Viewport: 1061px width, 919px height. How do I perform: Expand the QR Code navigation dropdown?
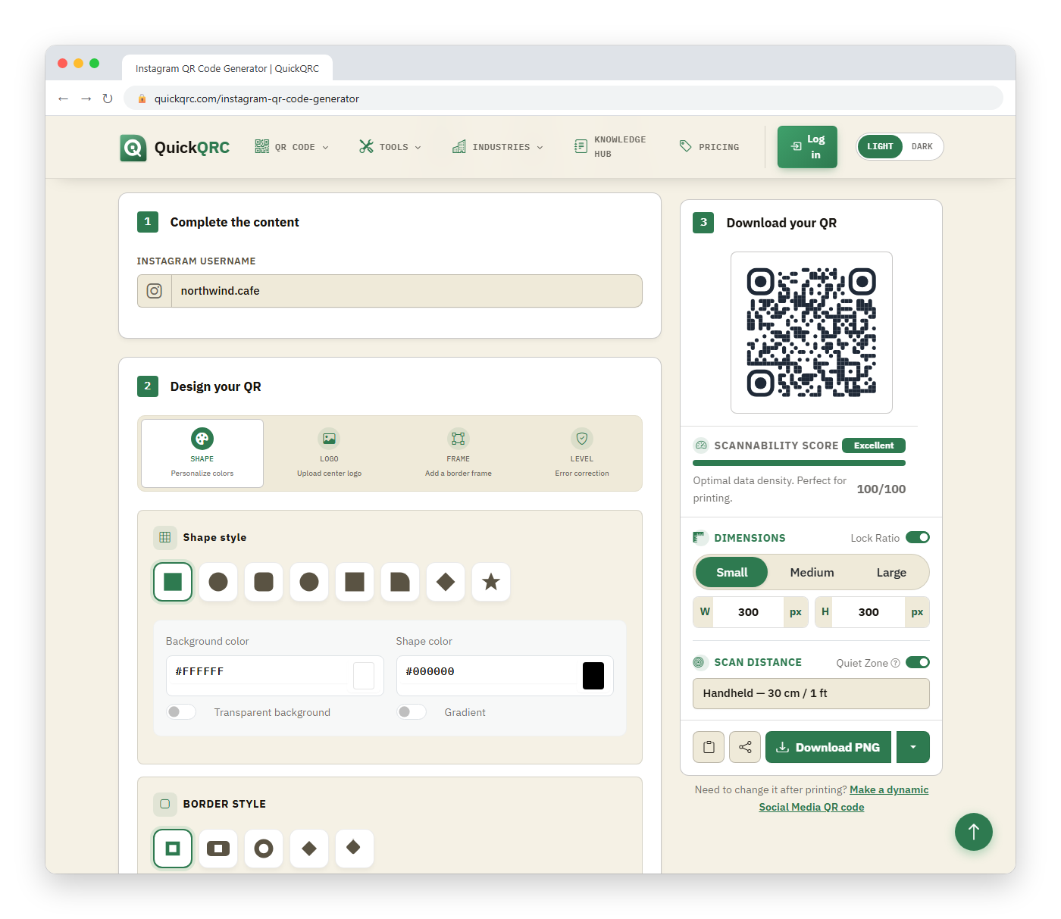tap(292, 147)
